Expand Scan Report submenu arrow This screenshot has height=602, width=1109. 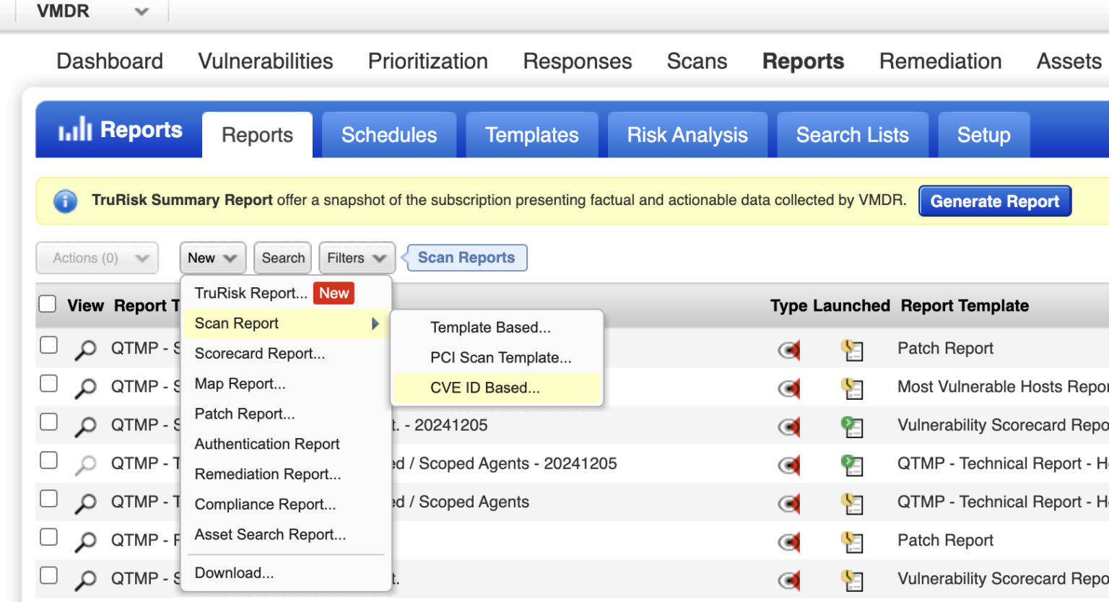click(x=375, y=323)
